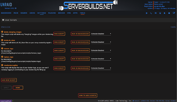The width and height of the screenshot is (177, 102).
Task: Click the monitor Info icon in the top bar
Action: pyautogui.click(x=160, y=13)
